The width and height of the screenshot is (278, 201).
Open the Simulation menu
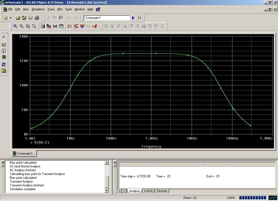pyautogui.click(x=38, y=9)
